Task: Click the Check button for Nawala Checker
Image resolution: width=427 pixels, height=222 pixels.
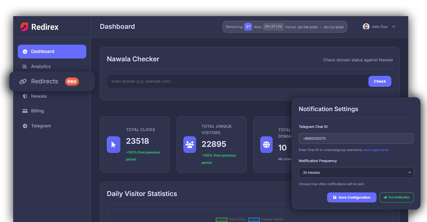Action: tap(380, 81)
